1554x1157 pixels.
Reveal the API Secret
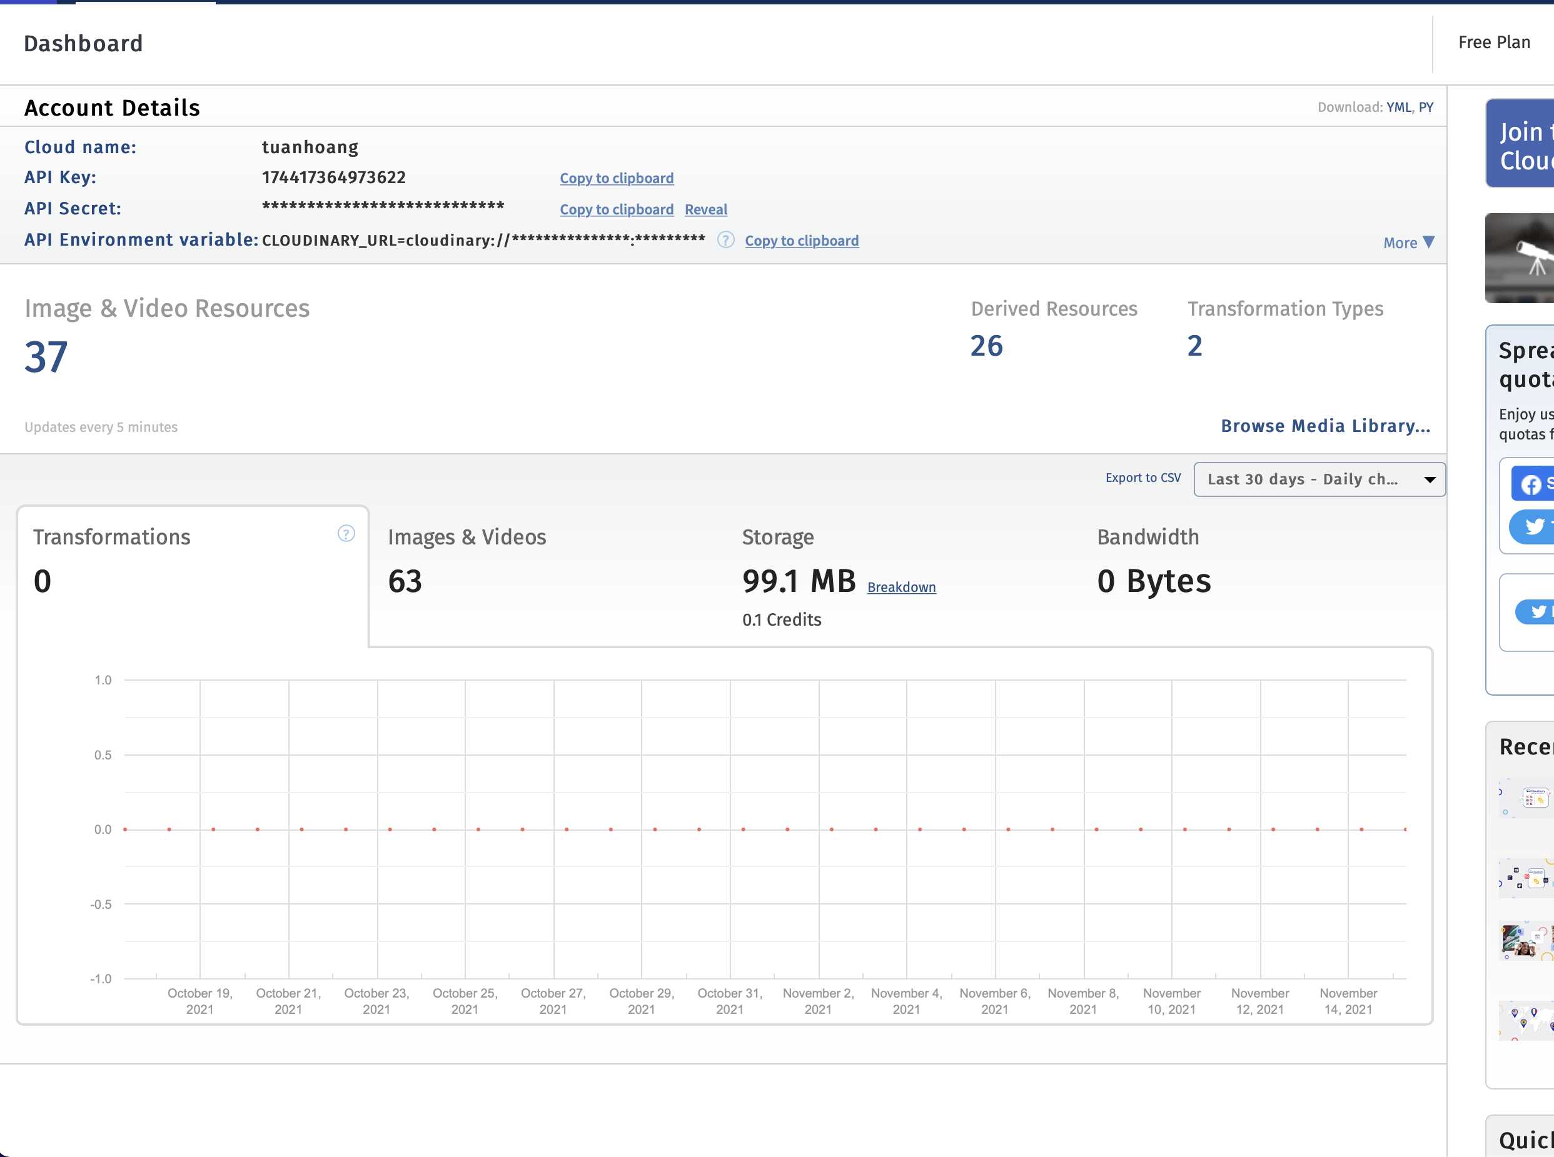point(706,209)
